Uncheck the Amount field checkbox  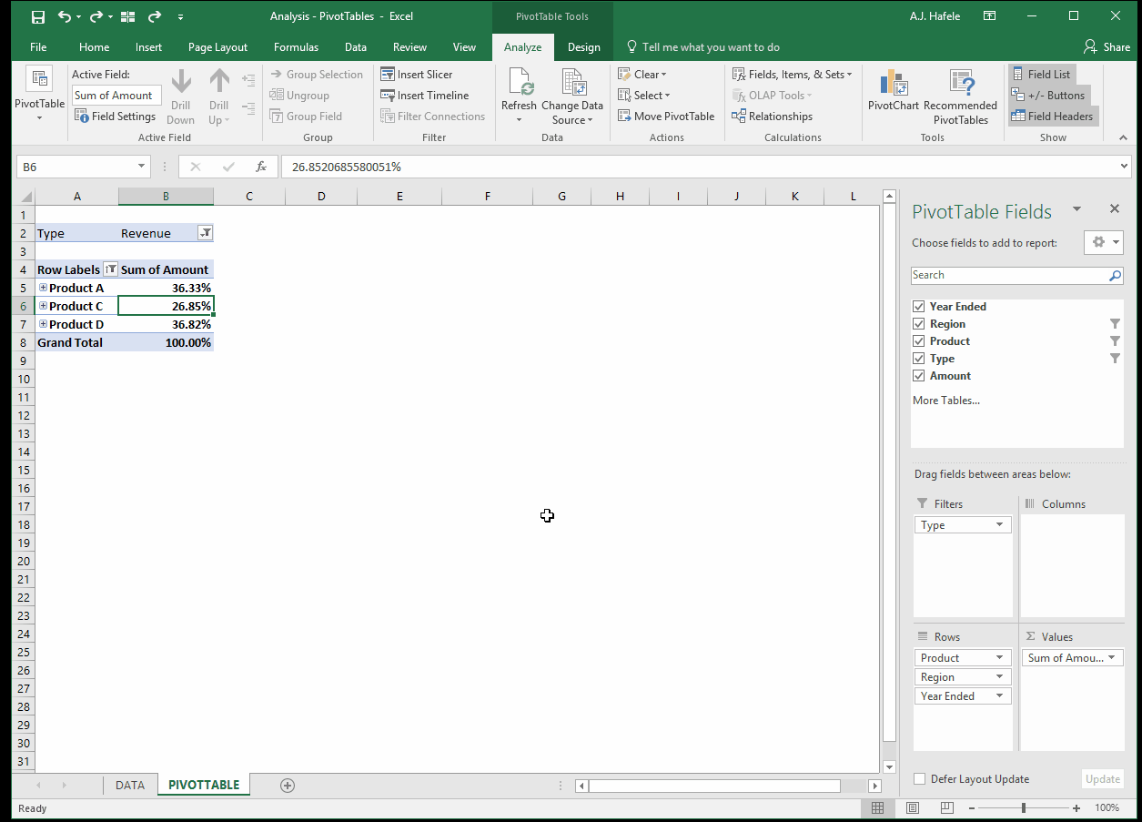pyautogui.click(x=919, y=376)
